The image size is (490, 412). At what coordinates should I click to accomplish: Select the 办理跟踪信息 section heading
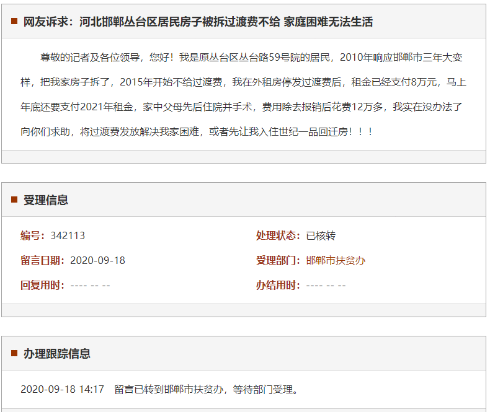57,353
